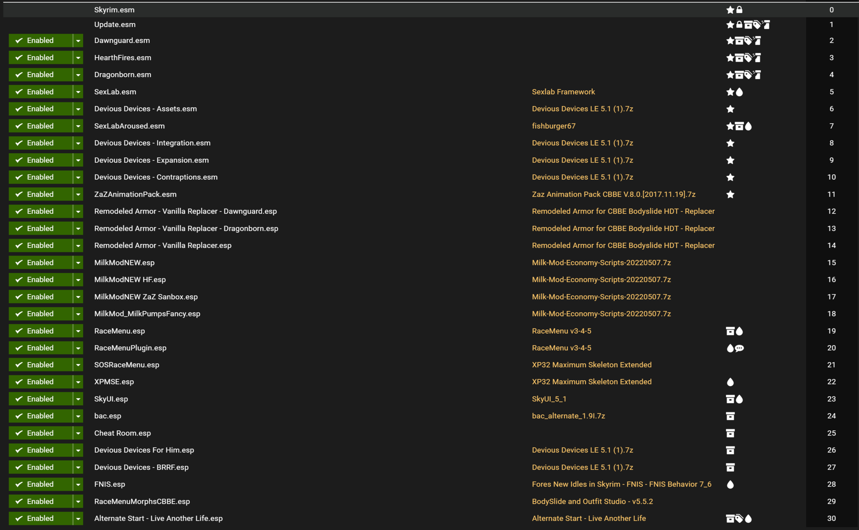The image size is (859, 530).
Task: Click the archive icon on bac.esp row
Action: click(x=730, y=416)
